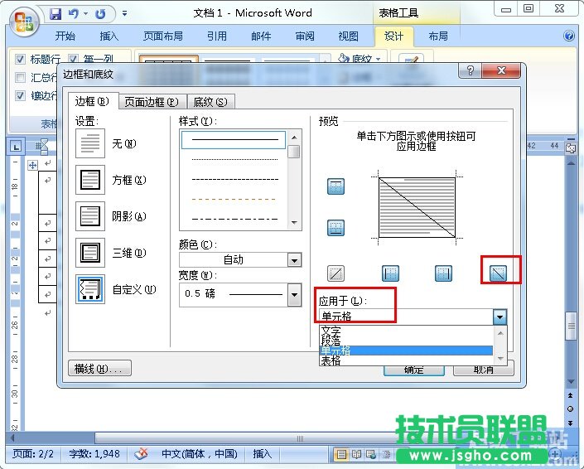
Task: Click the Save icon in quick access toolbar
Action: [56, 14]
